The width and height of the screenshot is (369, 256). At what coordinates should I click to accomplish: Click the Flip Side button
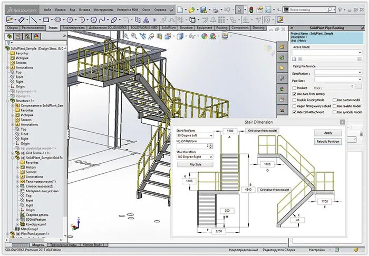(x=195, y=164)
